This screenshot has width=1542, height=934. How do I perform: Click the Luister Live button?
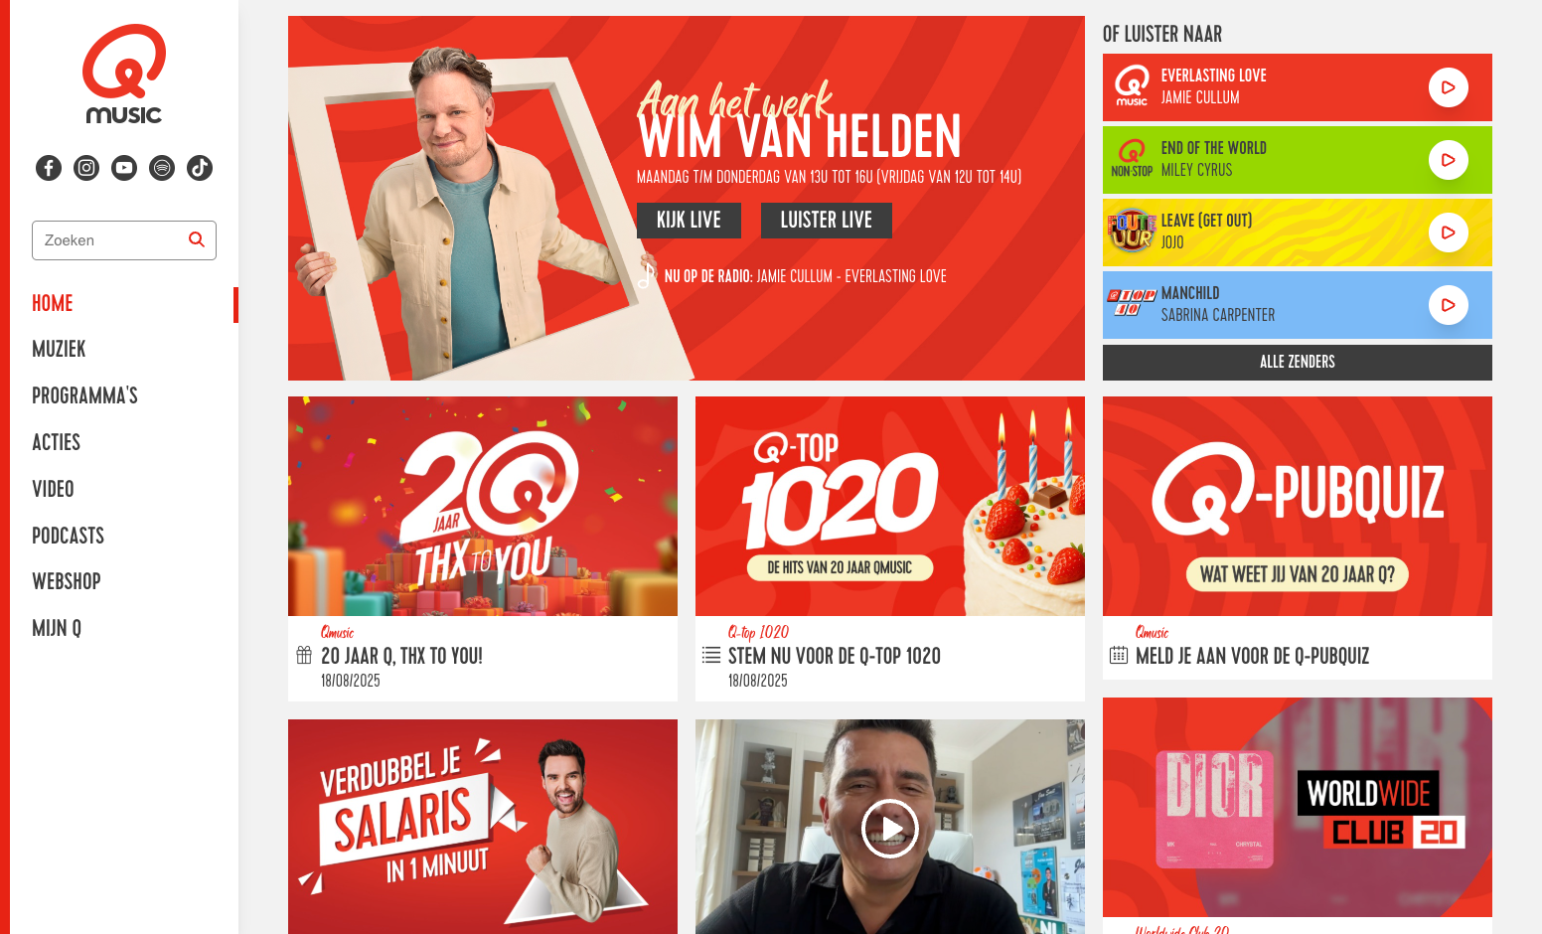[x=827, y=221]
